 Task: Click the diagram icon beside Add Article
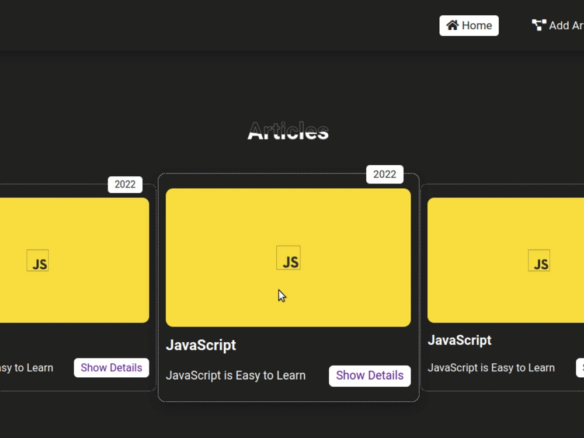click(x=539, y=25)
